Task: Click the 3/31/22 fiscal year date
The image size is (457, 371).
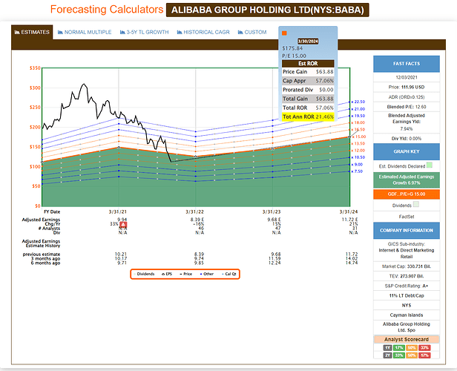Action: click(x=194, y=212)
